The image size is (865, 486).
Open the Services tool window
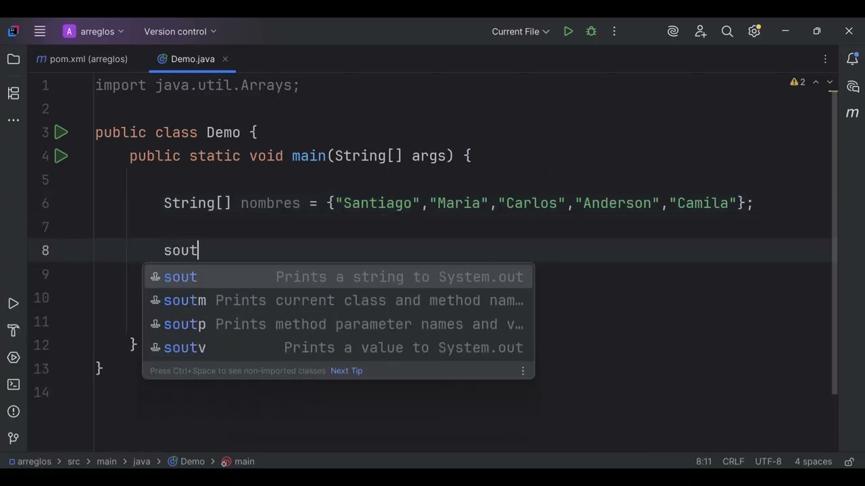click(x=14, y=358)
